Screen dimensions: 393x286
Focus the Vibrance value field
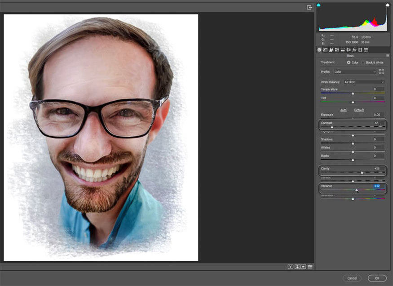click(x=379, y=186)
